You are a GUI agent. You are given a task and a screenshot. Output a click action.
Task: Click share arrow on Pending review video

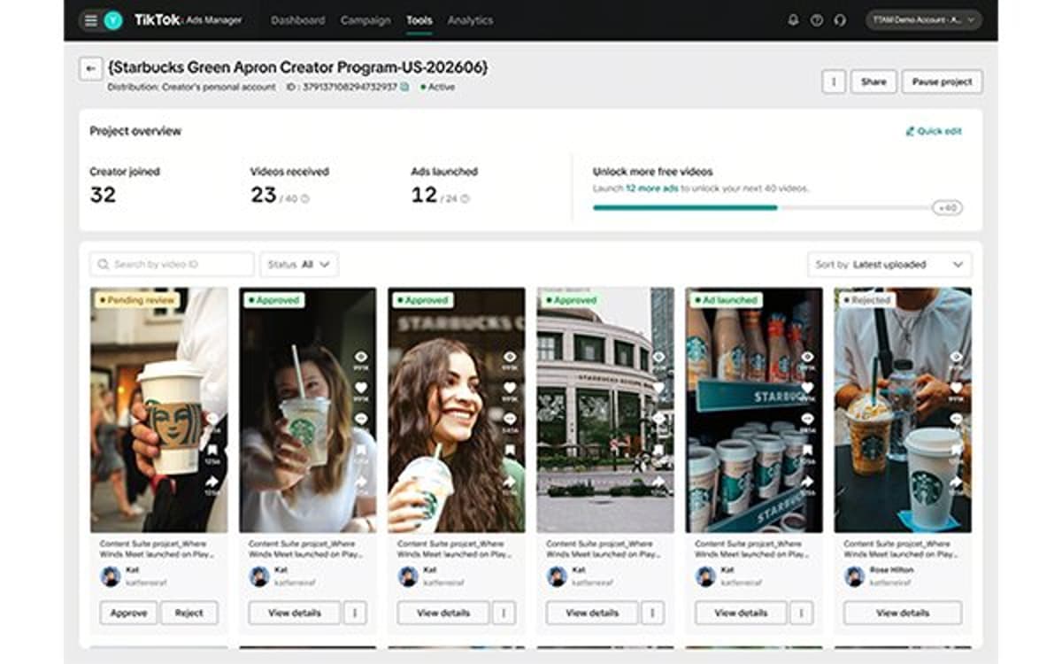pyautogui.click(x=212, y=482)
